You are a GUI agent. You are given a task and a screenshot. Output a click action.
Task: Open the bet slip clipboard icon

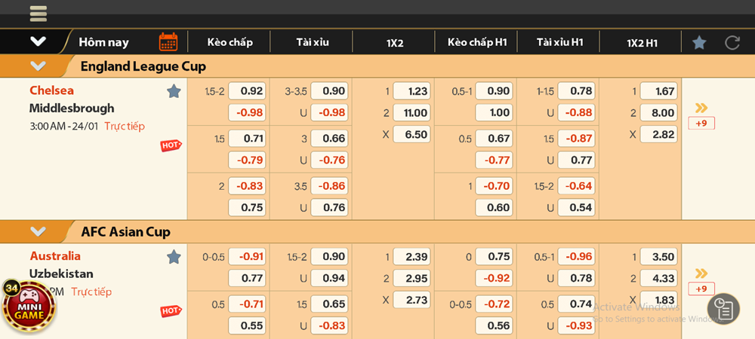pyautogui.click(x=723, y=309)
